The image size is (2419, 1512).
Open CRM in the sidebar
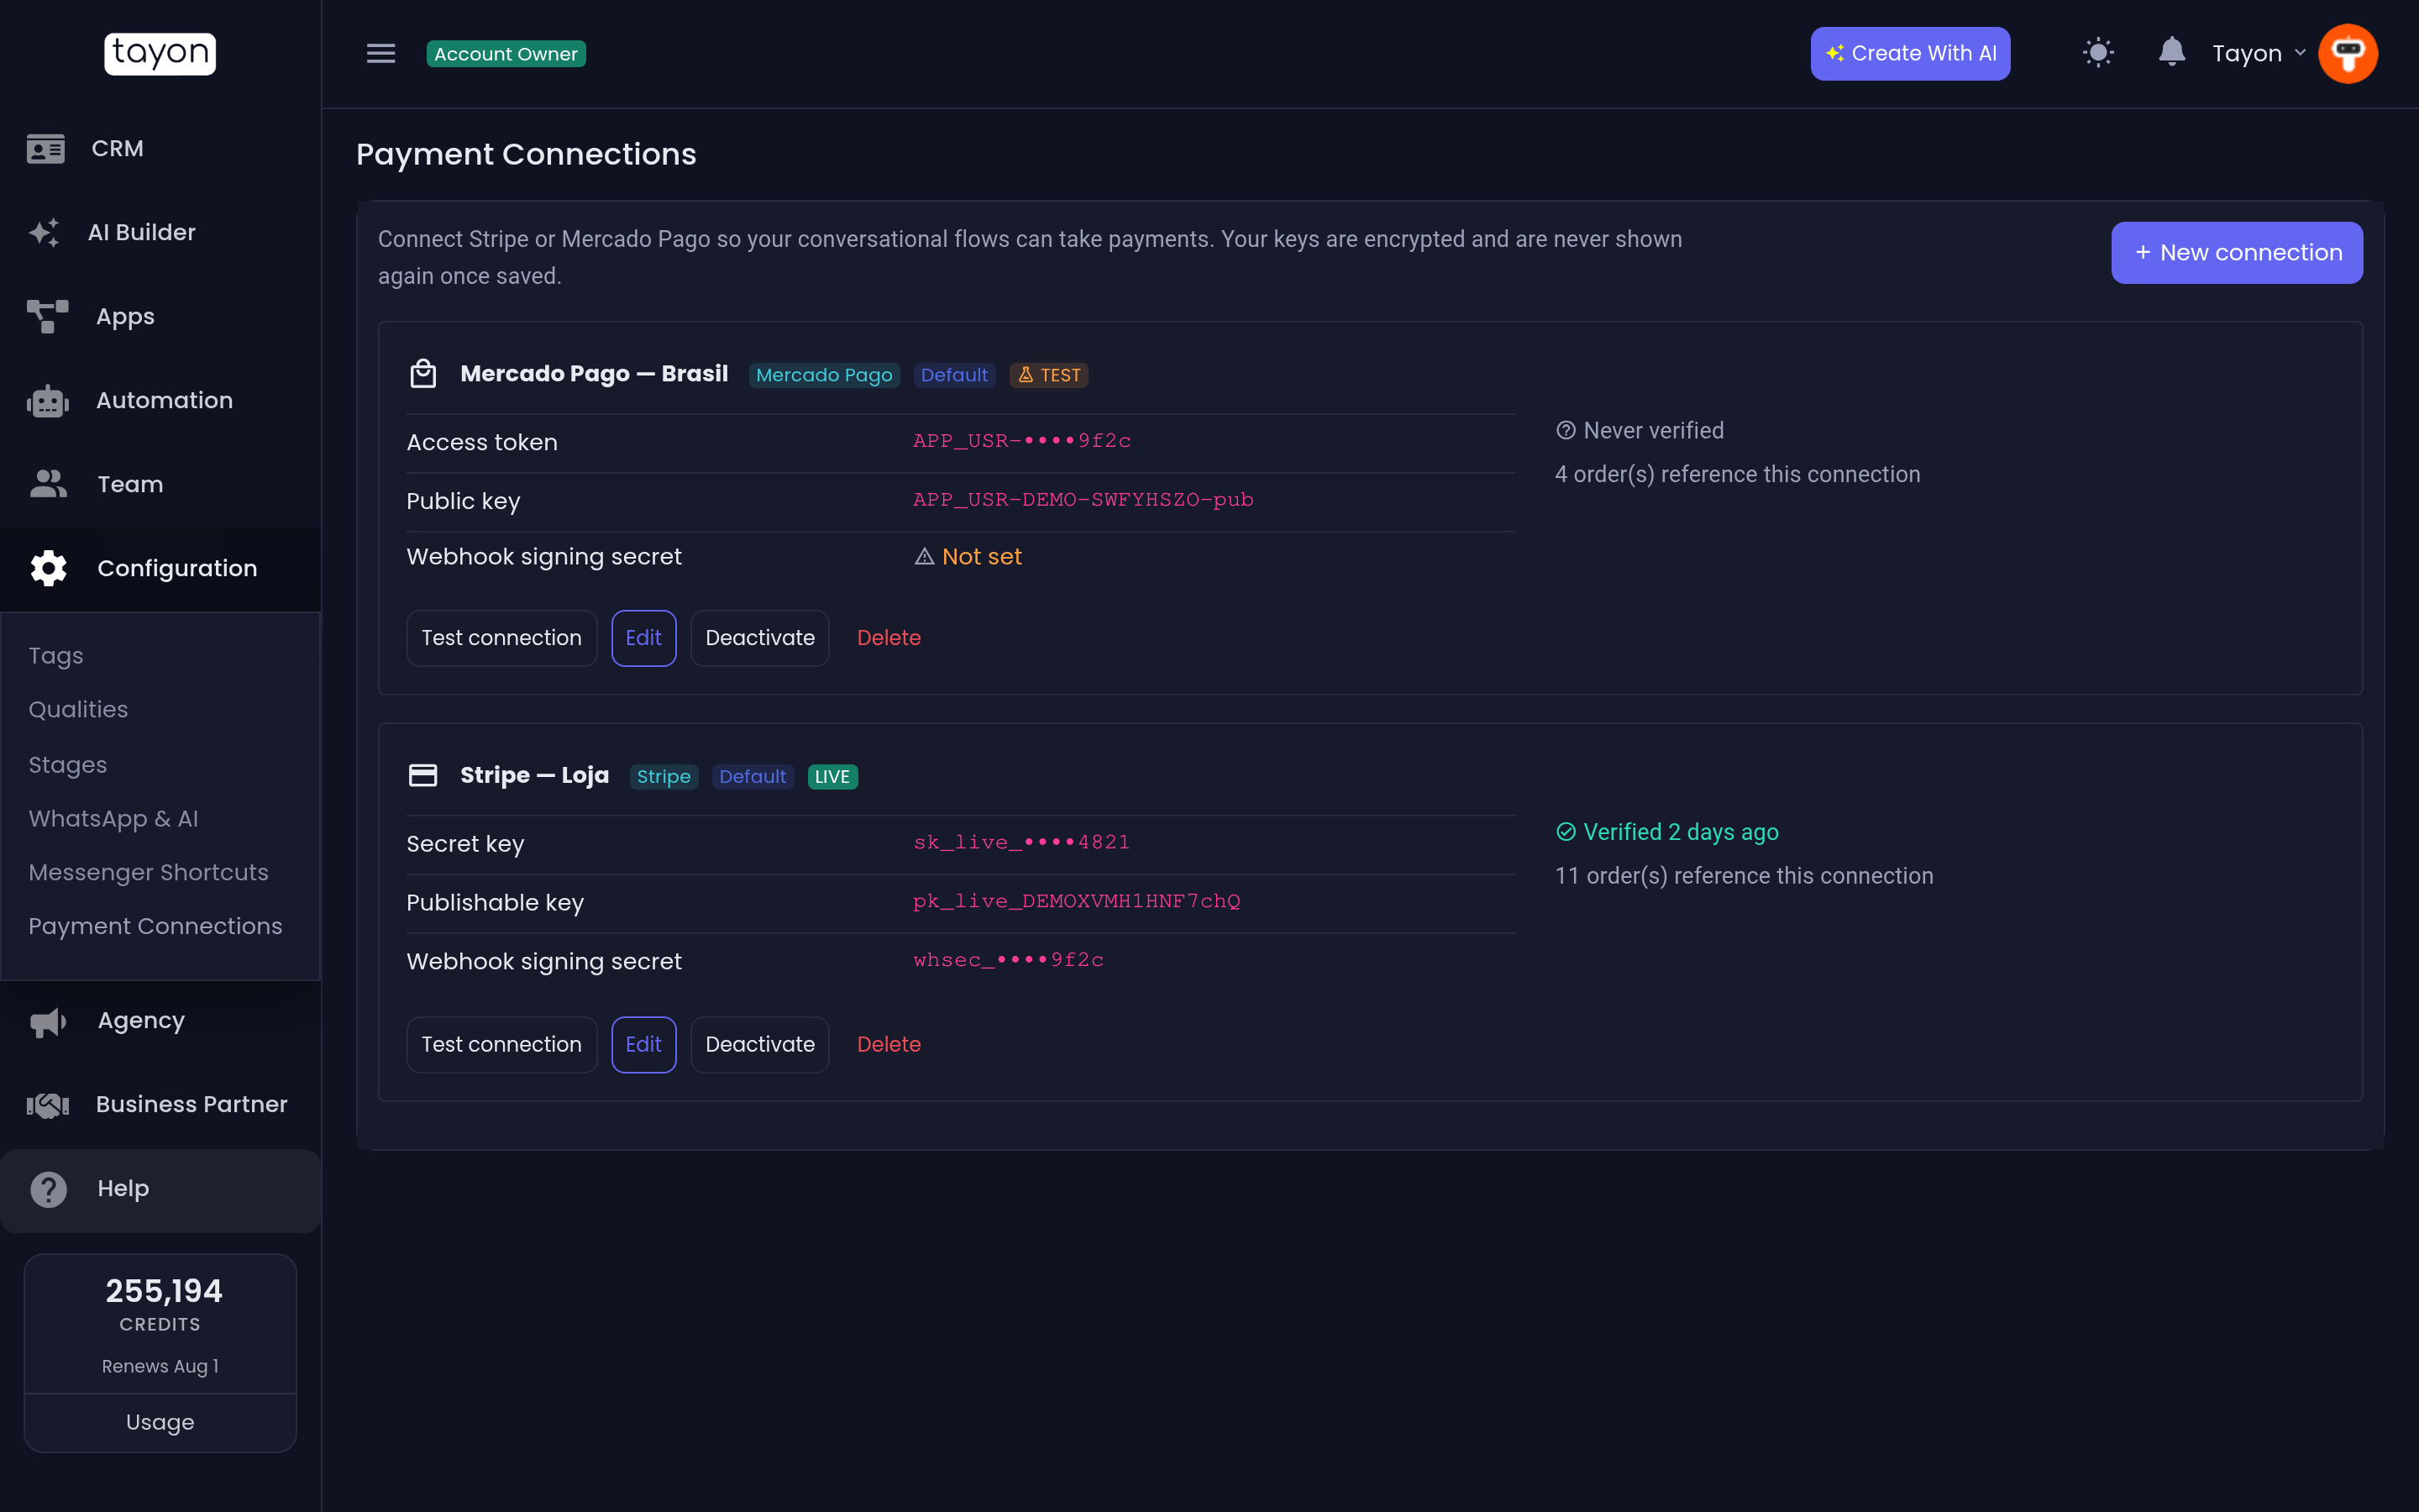pos(160,148)
